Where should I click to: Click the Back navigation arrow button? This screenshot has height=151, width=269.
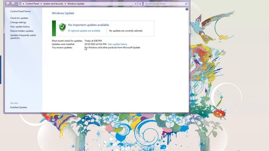click(x=8, y=4)
